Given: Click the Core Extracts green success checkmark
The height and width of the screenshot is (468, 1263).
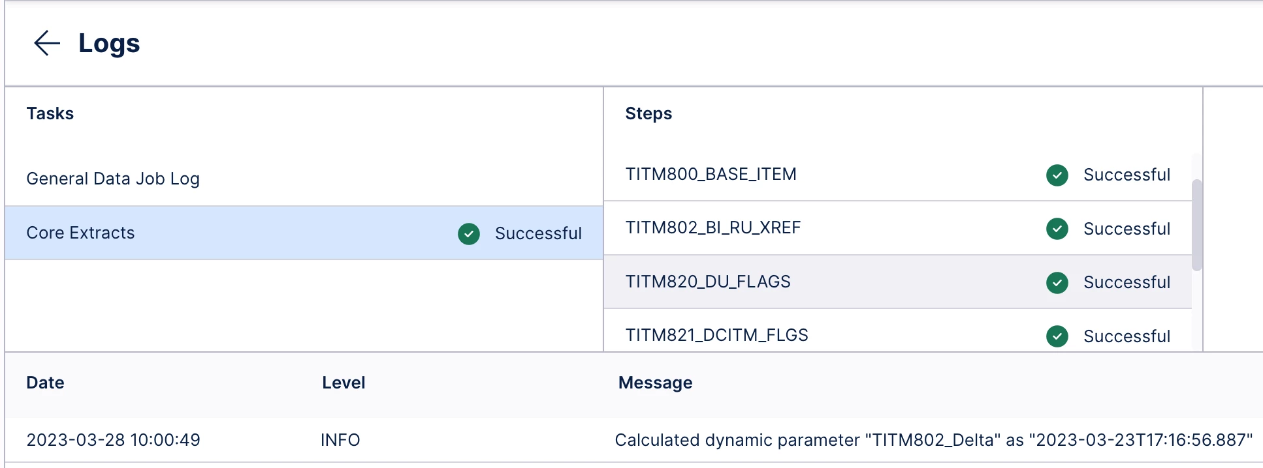Looking at the screenshot, I should [468, 233].
